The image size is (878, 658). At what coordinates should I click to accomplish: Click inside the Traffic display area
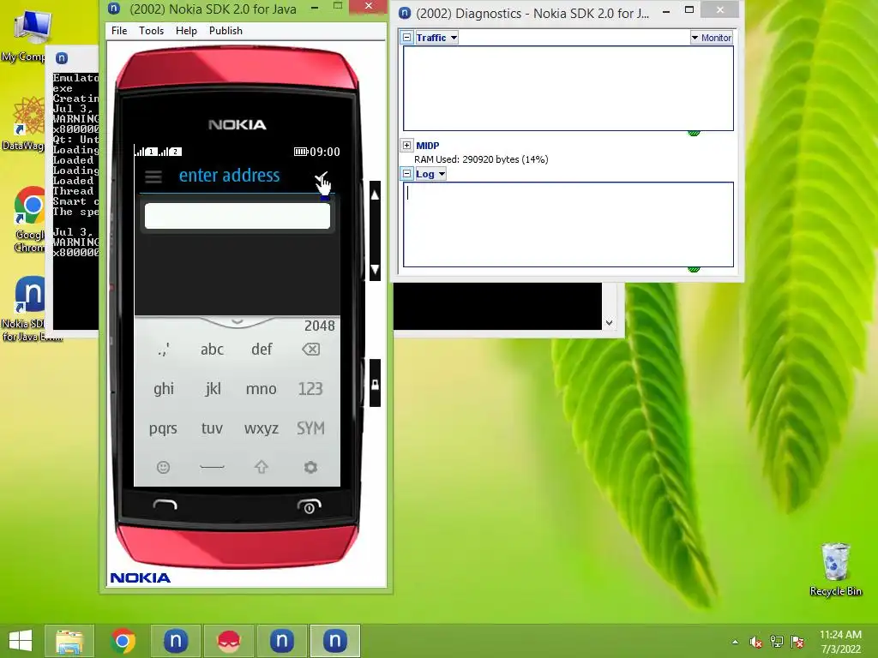point(568,88)
